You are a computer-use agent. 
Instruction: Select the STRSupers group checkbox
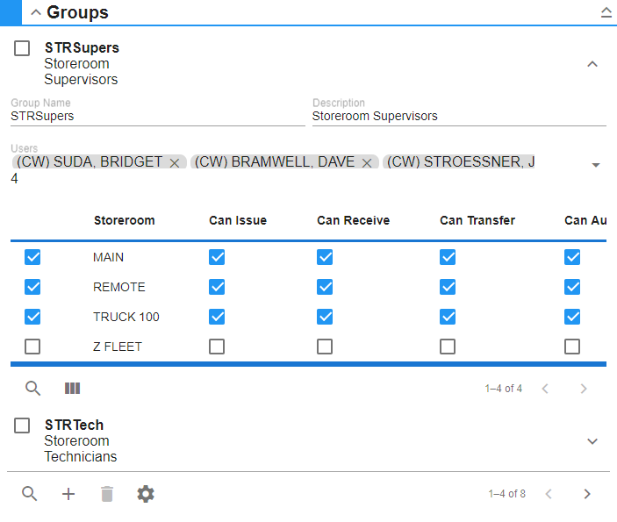(22, 49)
